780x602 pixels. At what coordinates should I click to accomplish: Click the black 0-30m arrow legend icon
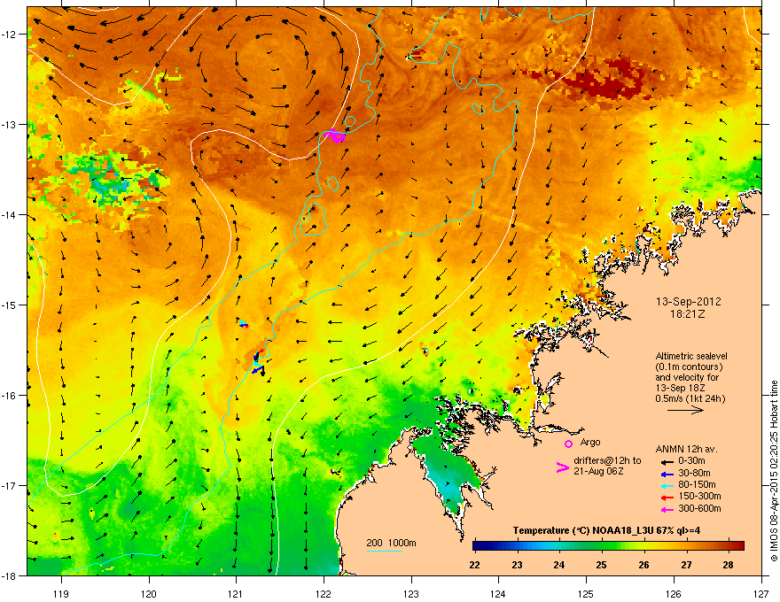667,461
